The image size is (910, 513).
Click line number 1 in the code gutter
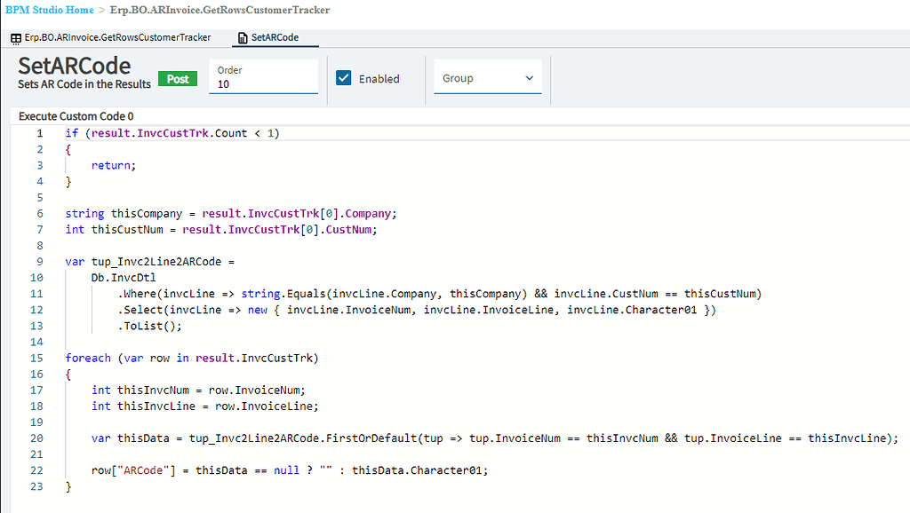point(40,132)
